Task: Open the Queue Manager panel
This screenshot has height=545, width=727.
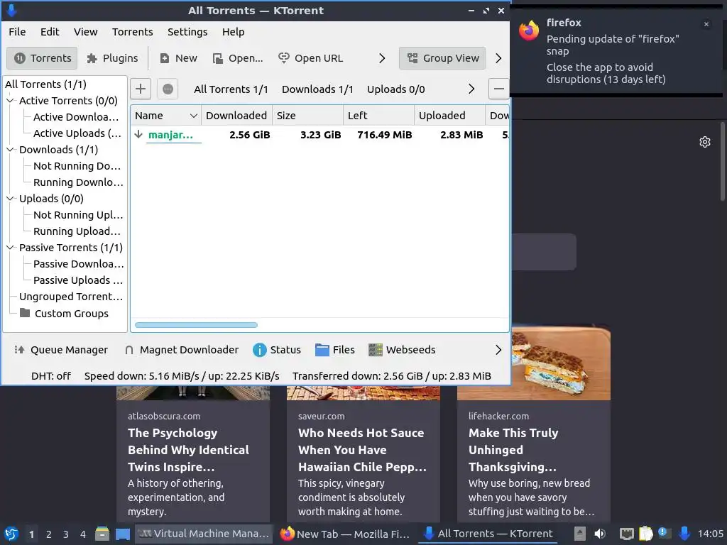Action: click(x=61, y=350)
